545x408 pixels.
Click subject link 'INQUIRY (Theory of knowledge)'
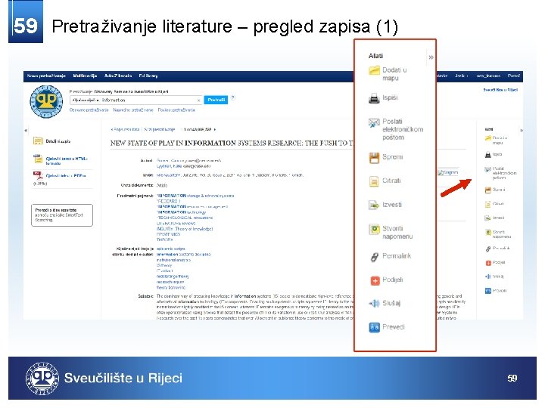pos(185,229)
